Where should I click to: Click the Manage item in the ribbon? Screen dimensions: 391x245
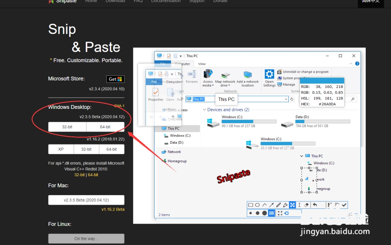pos(286,84)
